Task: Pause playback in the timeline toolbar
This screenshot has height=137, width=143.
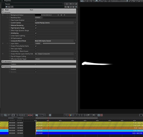Action: pyautogui.click(x=37, y=115)
